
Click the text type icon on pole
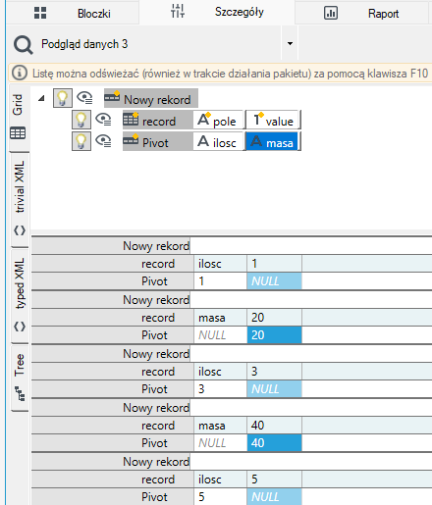(x=203, y=119)
